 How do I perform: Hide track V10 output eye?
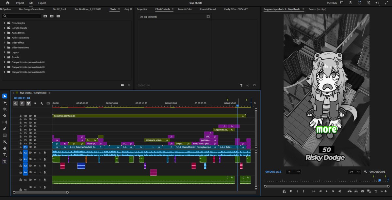[35, 116]
